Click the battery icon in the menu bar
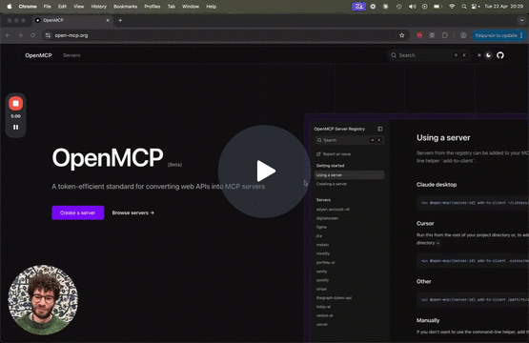The width and height of the screenshot is (529, 343). (437, 7)
